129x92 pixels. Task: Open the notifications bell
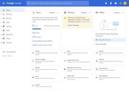click(106, 3)
